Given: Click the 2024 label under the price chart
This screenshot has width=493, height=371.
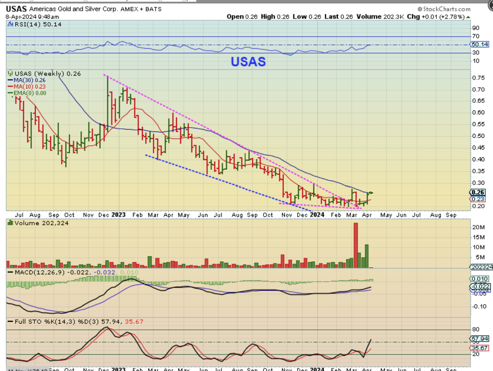Looking at the screenshot, I should (317, 215).
